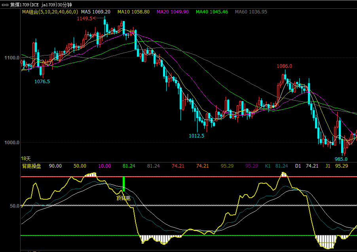Screen dimensions: 357x252
Task: Open the MA组合(5,10,20,40,60,0) indicator label
Action: [50, 12]
